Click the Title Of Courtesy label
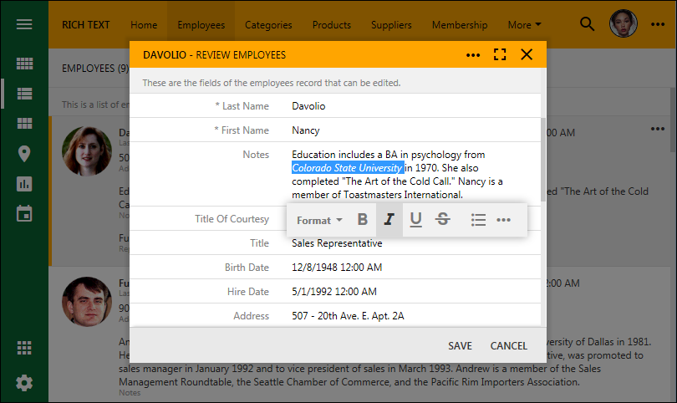 [232, 219]
